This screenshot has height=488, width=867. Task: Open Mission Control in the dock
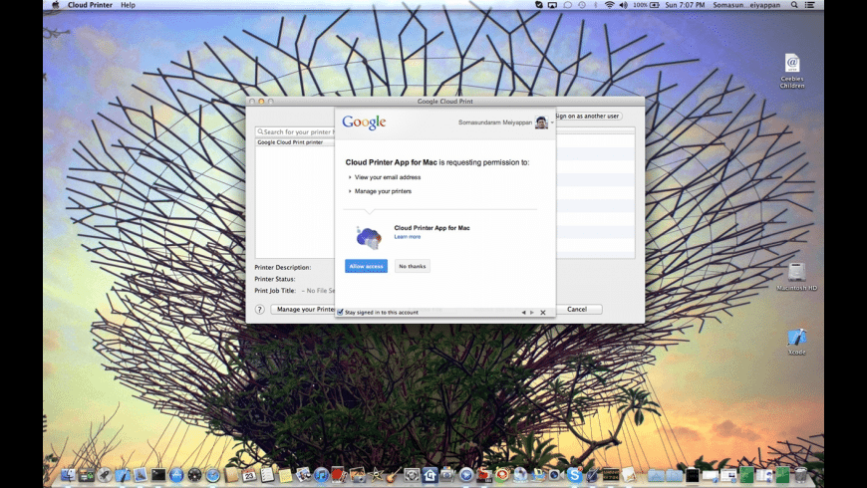click(x=87, y=474)
